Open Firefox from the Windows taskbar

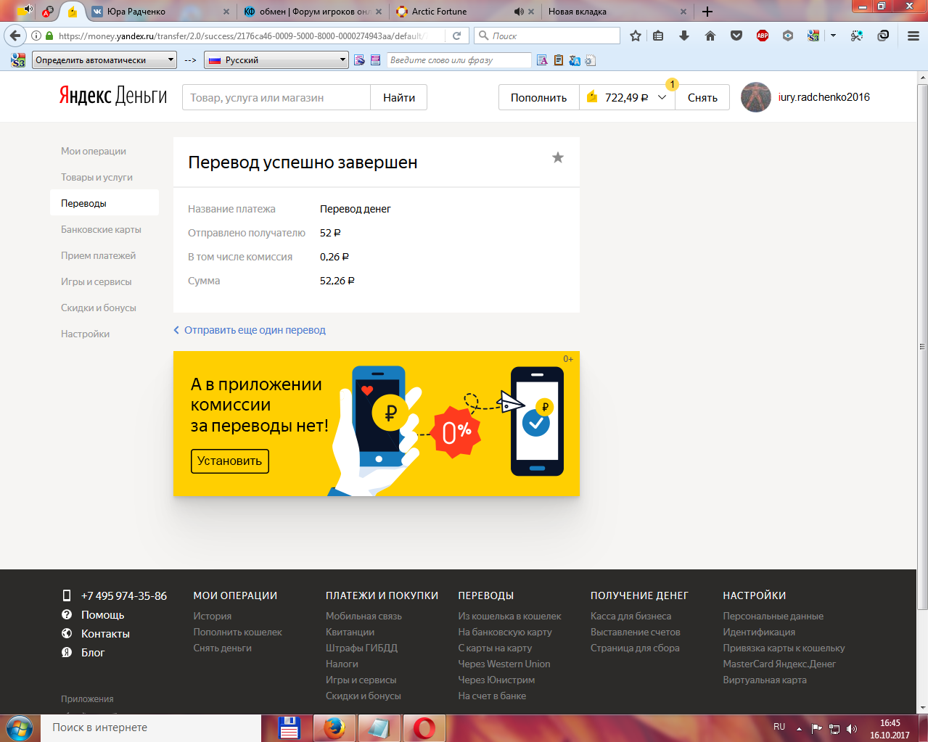334,727
